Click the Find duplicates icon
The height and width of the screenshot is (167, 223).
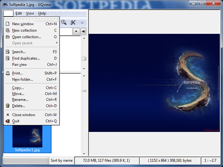click(8, 58)
